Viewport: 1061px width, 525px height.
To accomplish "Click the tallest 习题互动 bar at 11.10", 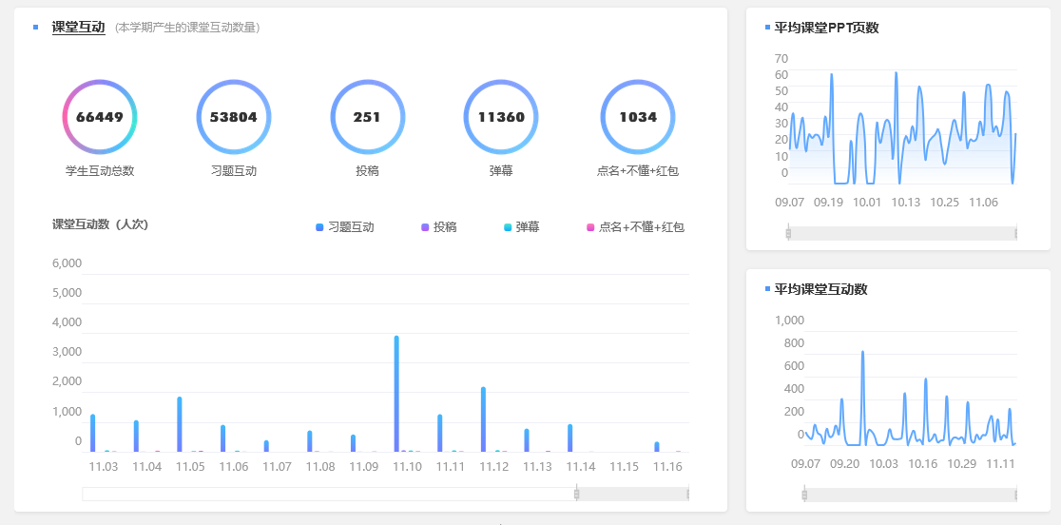I will (x=396, y=393).
